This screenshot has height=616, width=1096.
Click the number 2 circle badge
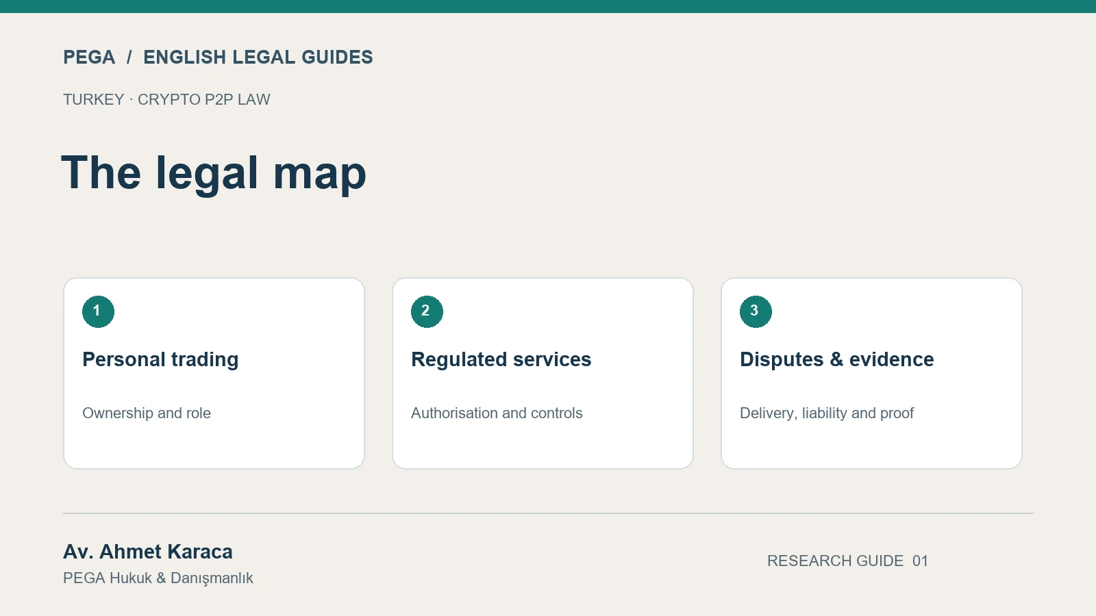point(427,311)
